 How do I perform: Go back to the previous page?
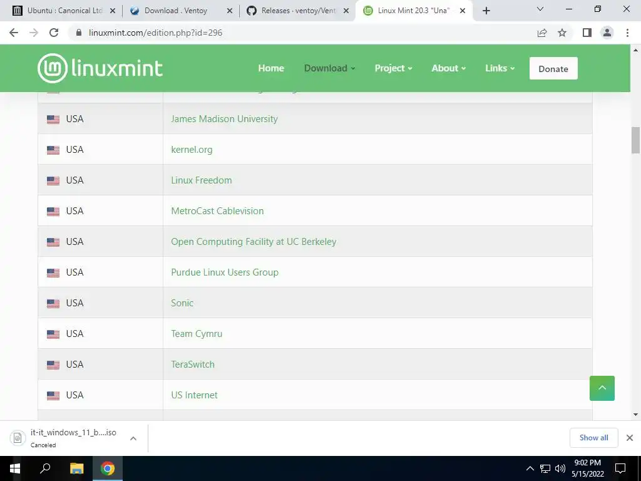pos(14,33)
